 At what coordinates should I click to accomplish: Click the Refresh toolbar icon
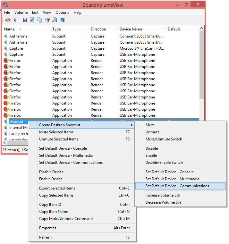click(32, 20)
